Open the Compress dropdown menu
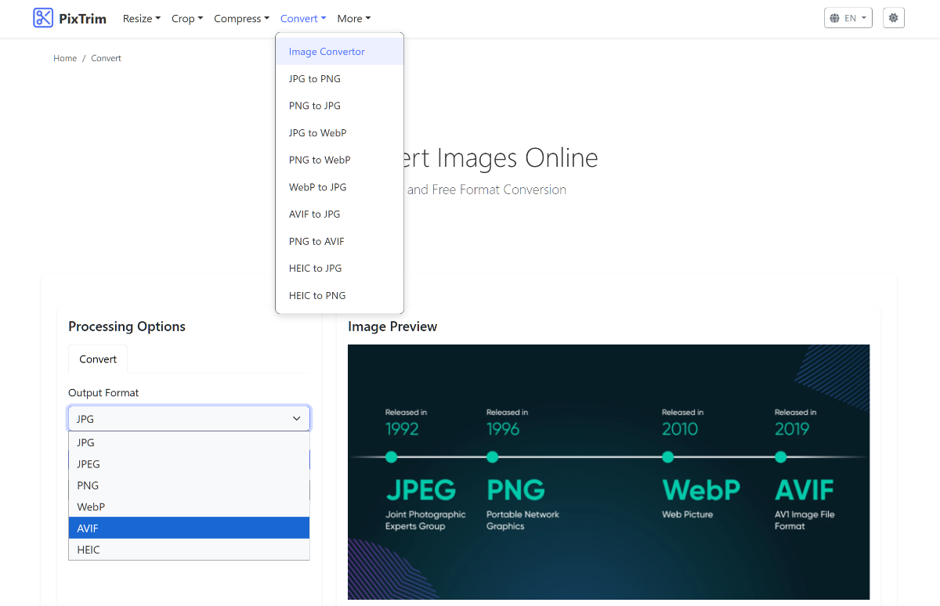The image size is (940, 606). (x=241, y=19)
